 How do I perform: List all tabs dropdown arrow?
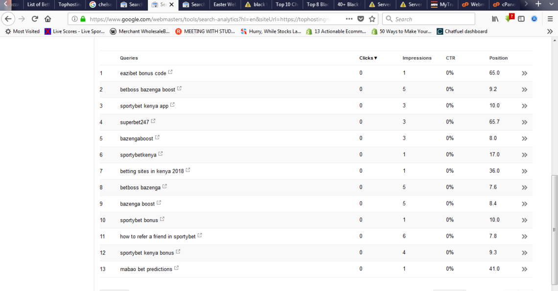point(551,4)
